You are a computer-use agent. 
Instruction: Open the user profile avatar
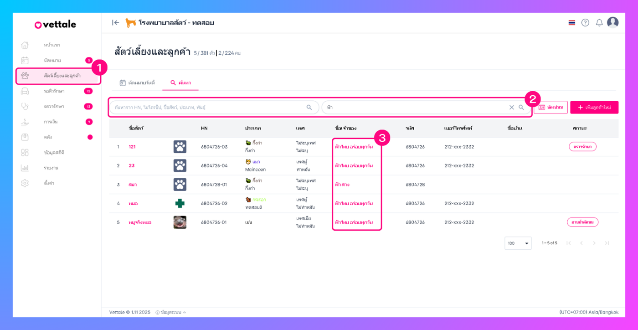point(613,22)
